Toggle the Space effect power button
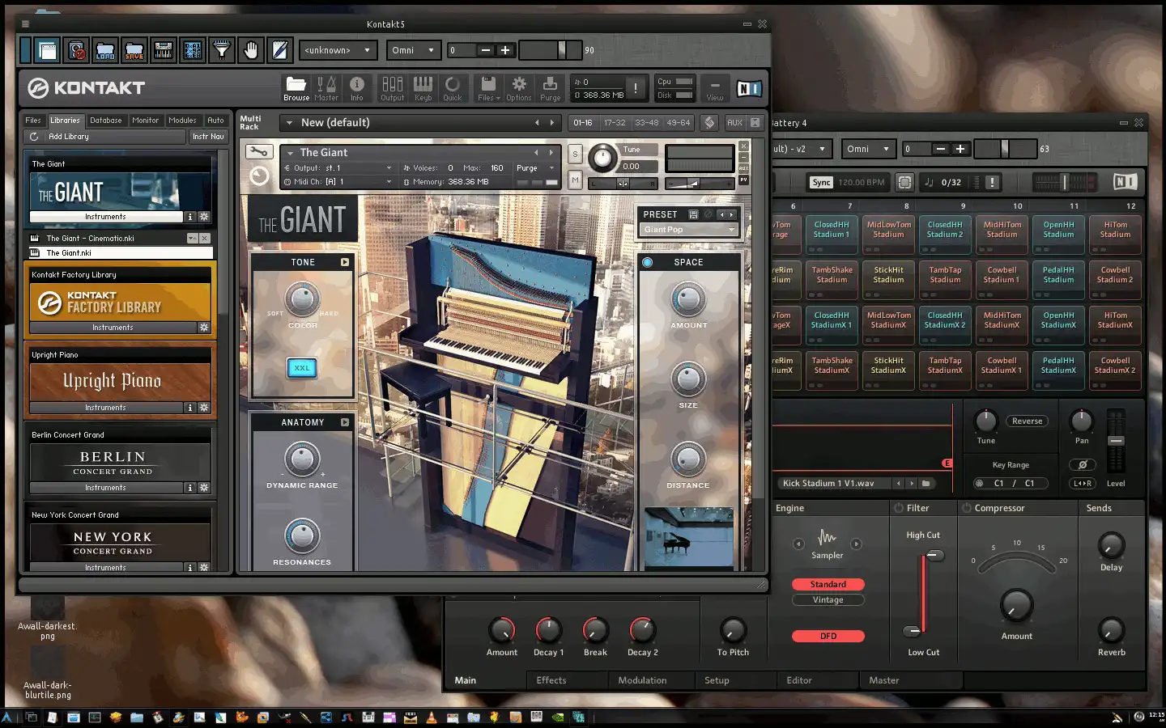This screenshot has height=728, width=1166. 648,262
